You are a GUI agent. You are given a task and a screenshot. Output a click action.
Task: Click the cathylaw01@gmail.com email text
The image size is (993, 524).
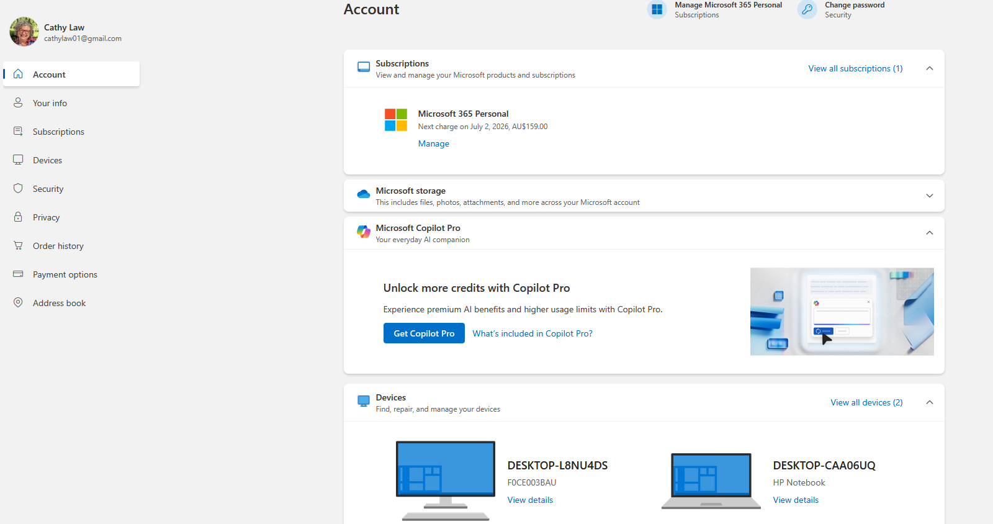83,38
